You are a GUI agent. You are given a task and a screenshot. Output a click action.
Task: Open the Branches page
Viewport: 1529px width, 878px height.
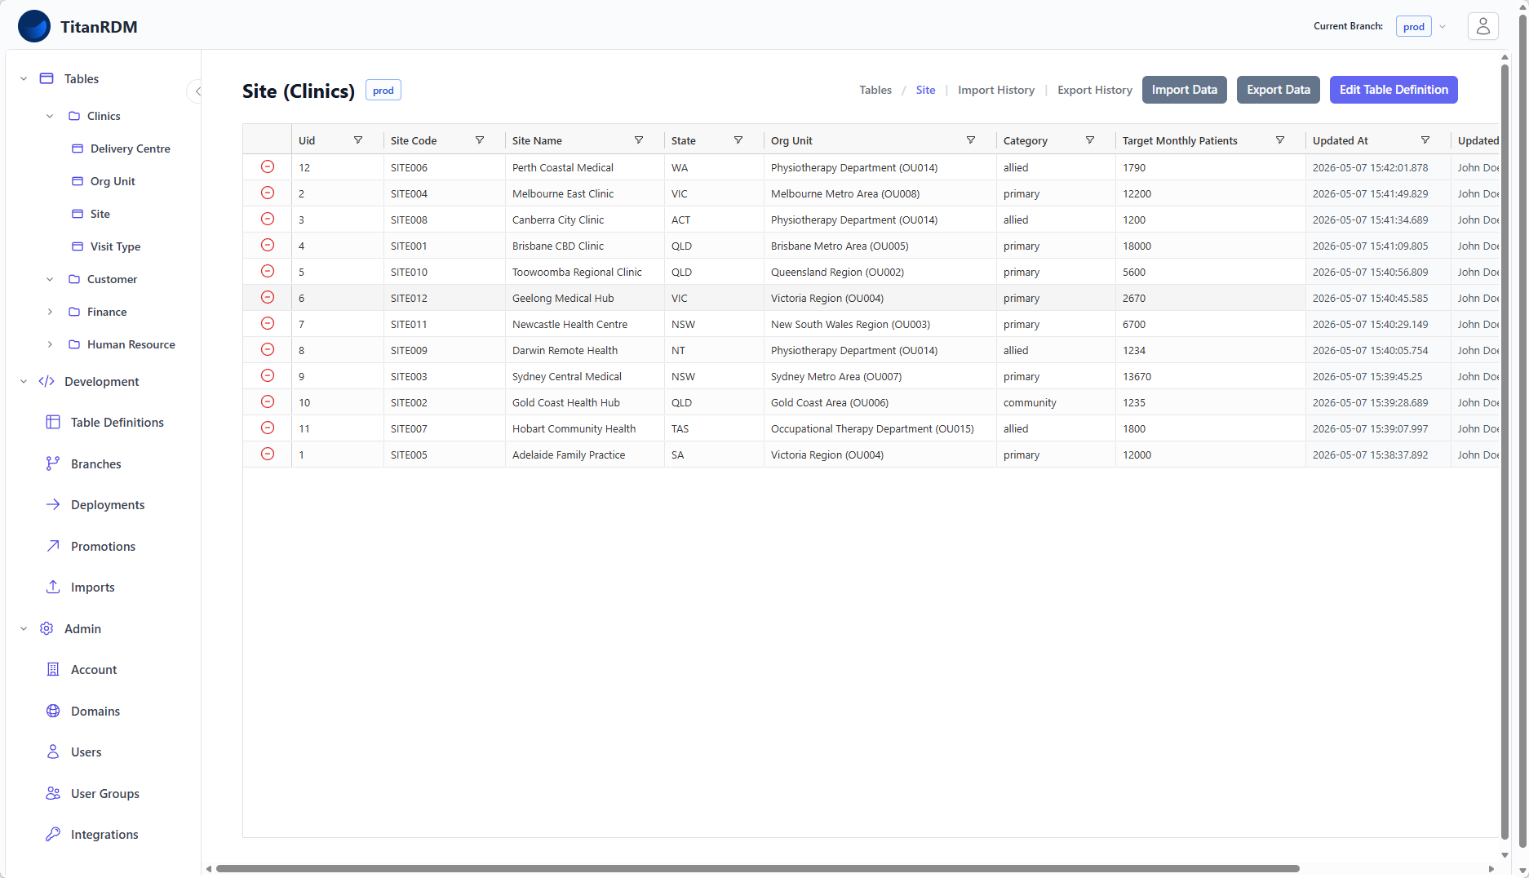click(x=84, y=463)
